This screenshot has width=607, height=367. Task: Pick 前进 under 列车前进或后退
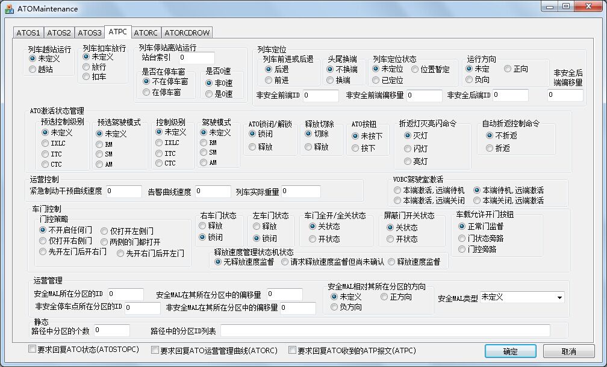[269, 79]
